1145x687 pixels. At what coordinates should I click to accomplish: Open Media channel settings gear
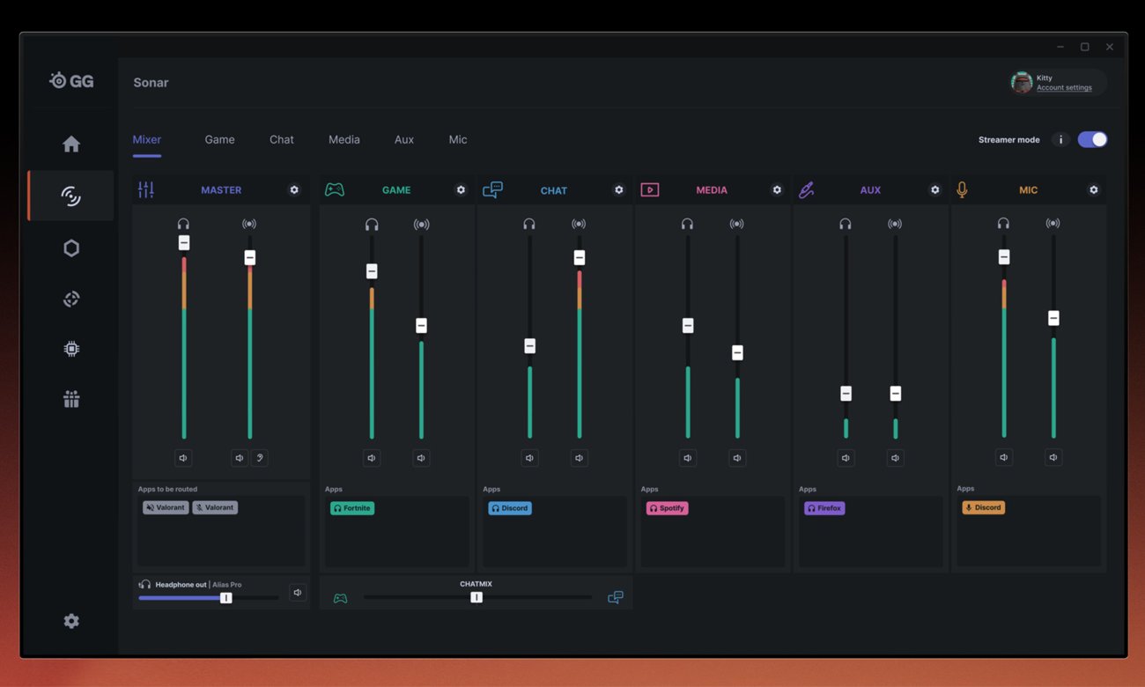(x=776, y=189)
